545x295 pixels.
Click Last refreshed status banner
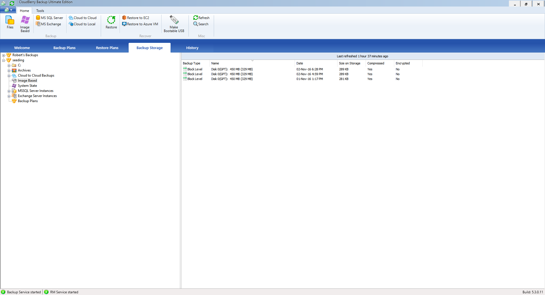tap(362, 56)
